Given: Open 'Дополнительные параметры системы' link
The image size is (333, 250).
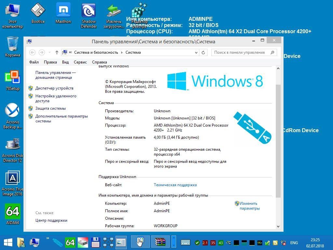Looking at the screenshot, I should (61, 118).
